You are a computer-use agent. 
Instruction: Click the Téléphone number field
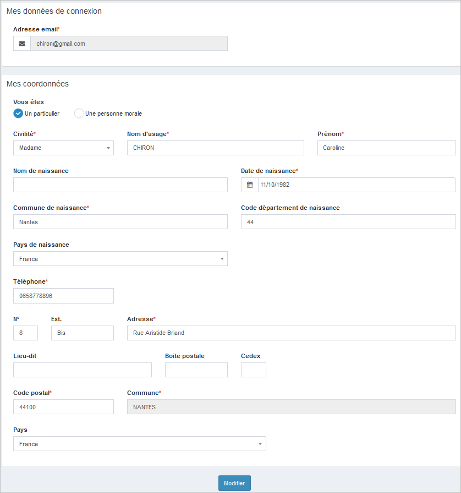[63, 296]
